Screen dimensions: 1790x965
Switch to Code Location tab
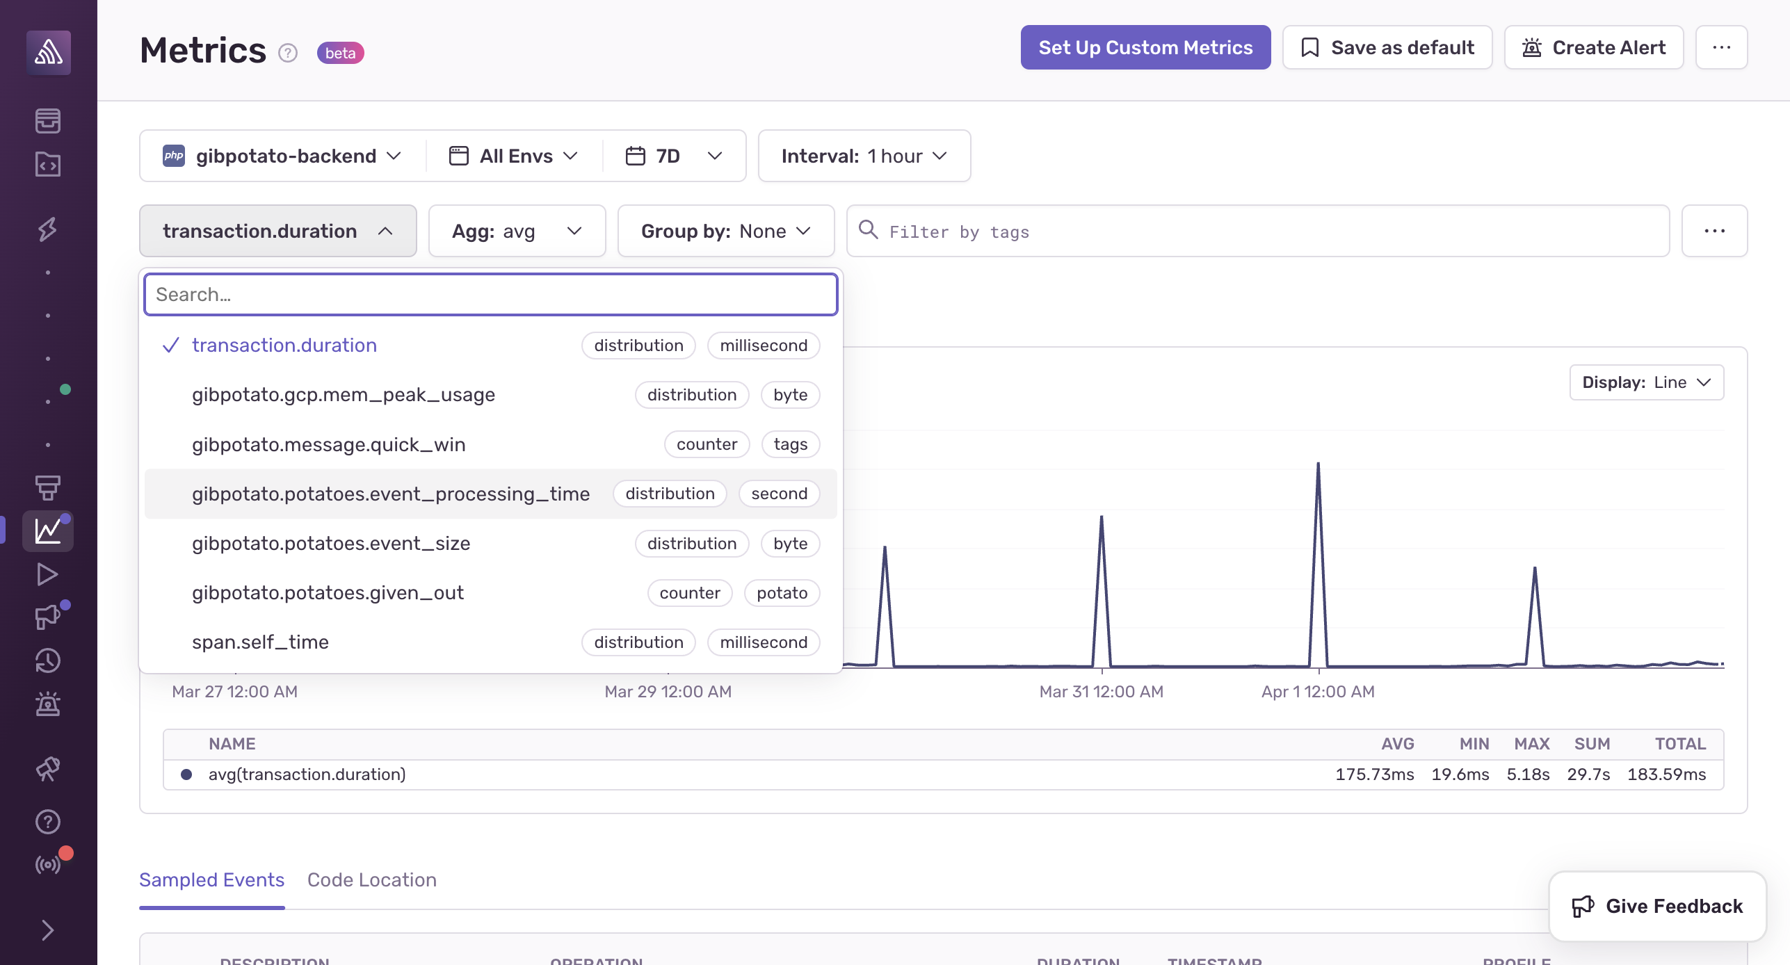tap(372, 880)
